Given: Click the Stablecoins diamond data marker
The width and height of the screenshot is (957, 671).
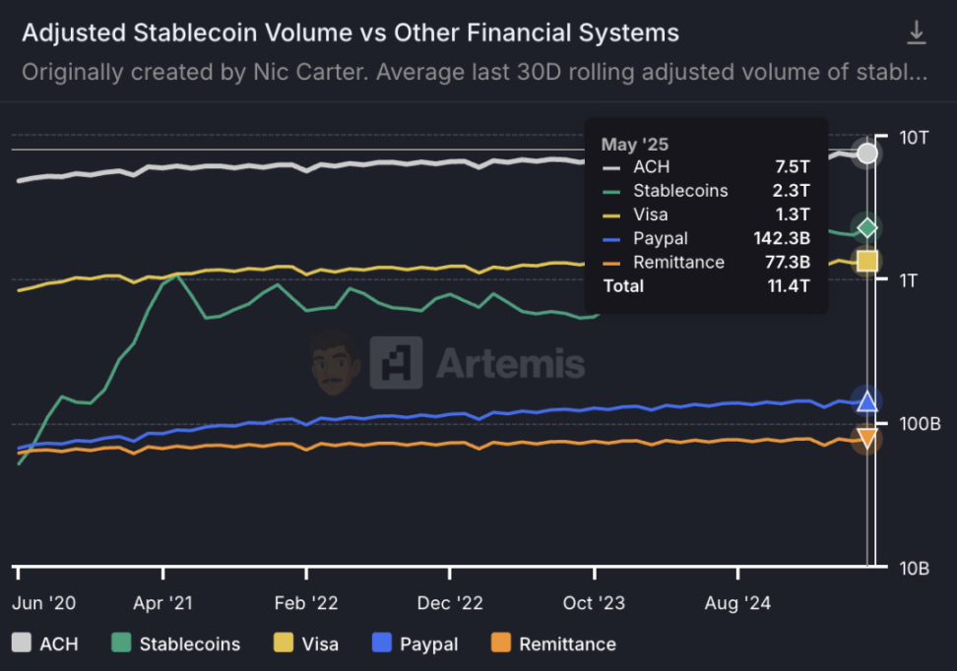Looking at the screenshot, I should point(867,227).
